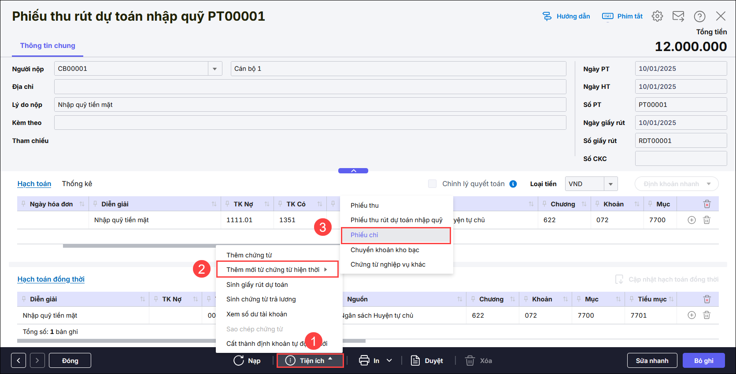Sort the Nguồn column
The height and width of the screenshot is (374, 736).
(x=460, y=299)
